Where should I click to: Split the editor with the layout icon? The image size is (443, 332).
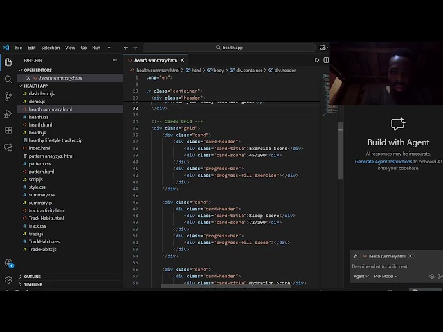(326, 60)
